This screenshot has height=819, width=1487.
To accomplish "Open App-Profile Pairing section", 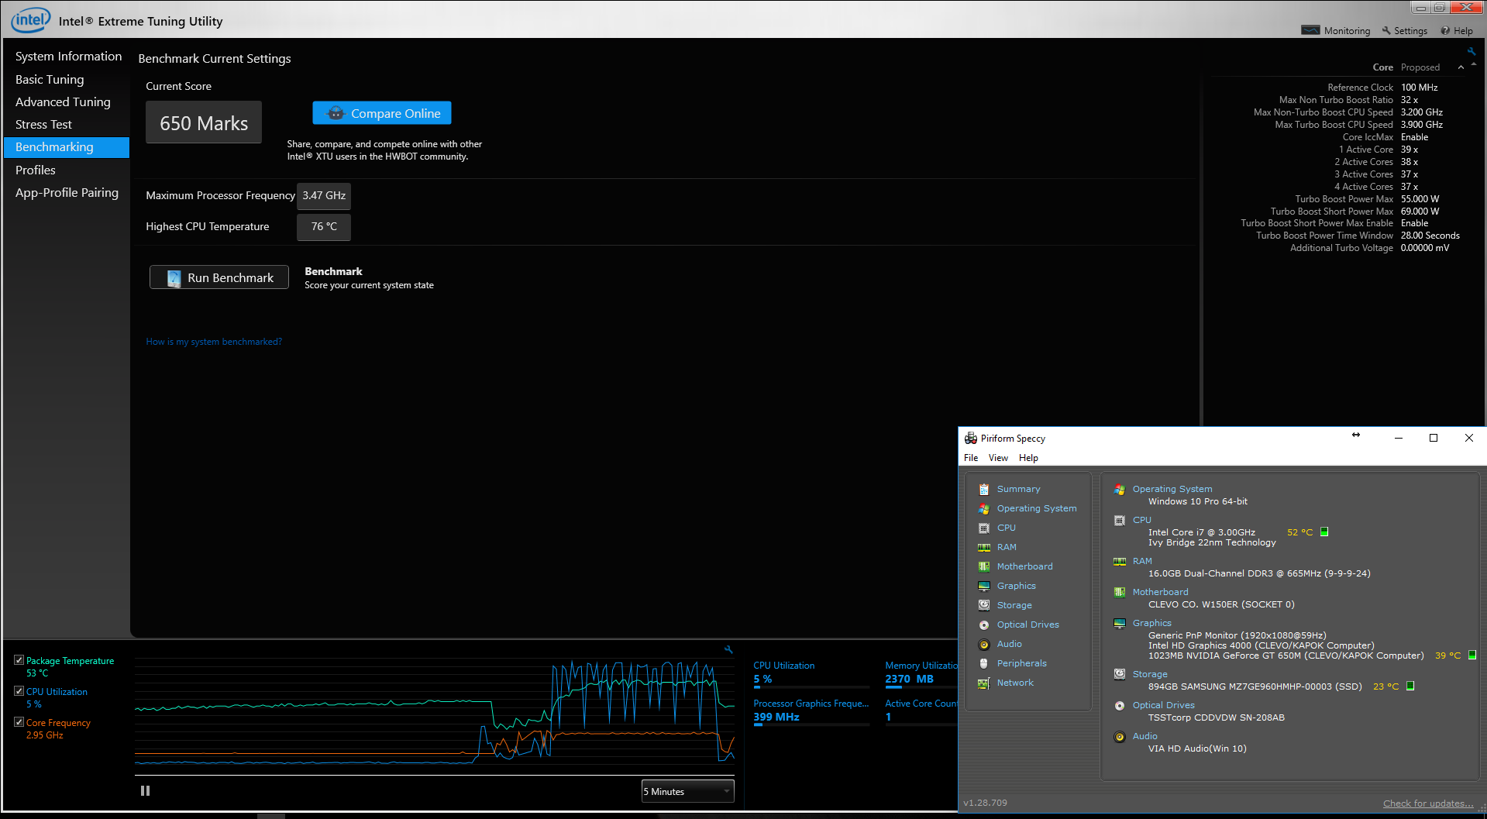I will pos(67,193).
